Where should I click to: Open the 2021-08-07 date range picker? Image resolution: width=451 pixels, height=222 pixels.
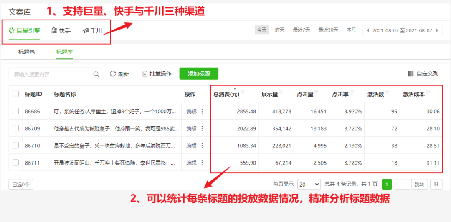[403, 30]
